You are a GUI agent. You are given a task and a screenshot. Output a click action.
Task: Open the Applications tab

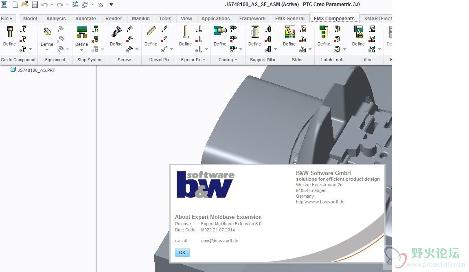click(x=216, y=19)
